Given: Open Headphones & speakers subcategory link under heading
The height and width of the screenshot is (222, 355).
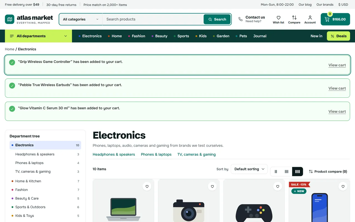Looking at the screenshot, I should [114, 154].
